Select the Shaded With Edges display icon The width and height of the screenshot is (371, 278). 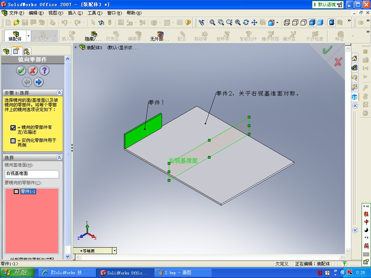point(312,22)
